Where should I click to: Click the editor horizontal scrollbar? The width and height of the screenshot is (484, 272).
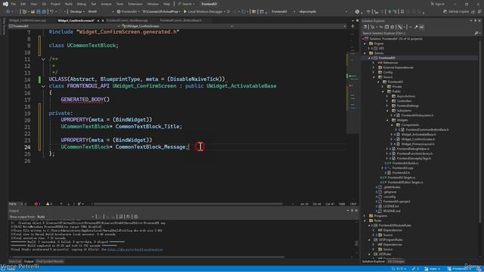point(188,204)
